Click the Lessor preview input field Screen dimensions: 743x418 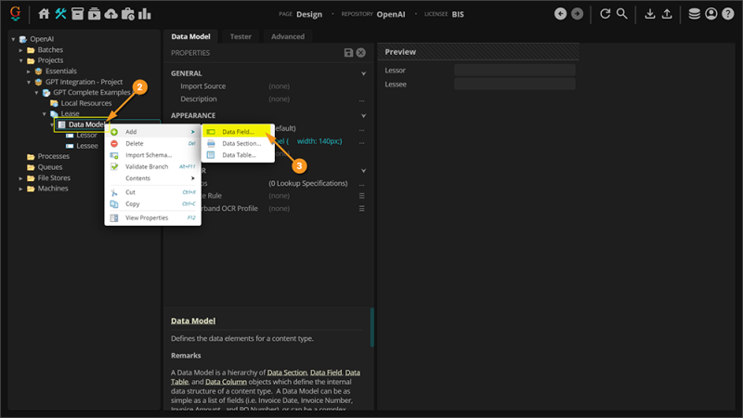[515, 71]
